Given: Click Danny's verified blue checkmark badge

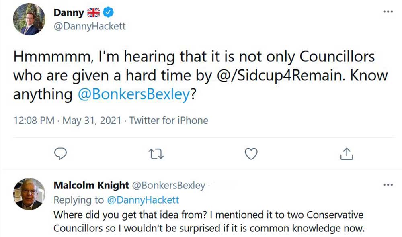Looking at the screenshot, I should (108, 13).
